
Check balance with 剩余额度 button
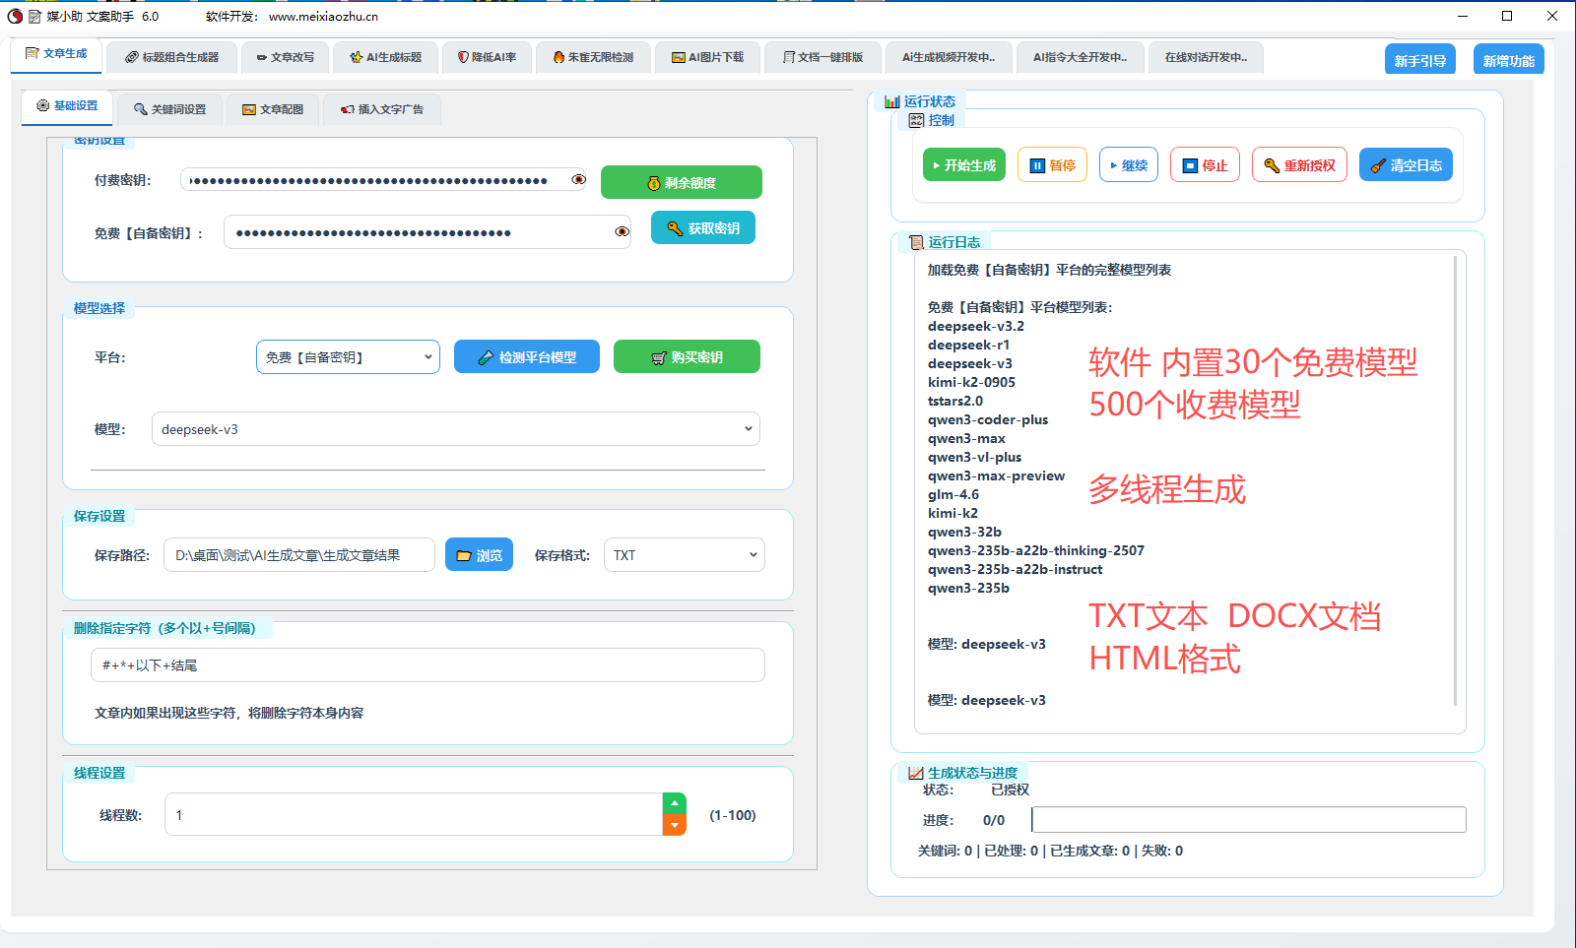[x=681, y=183]
